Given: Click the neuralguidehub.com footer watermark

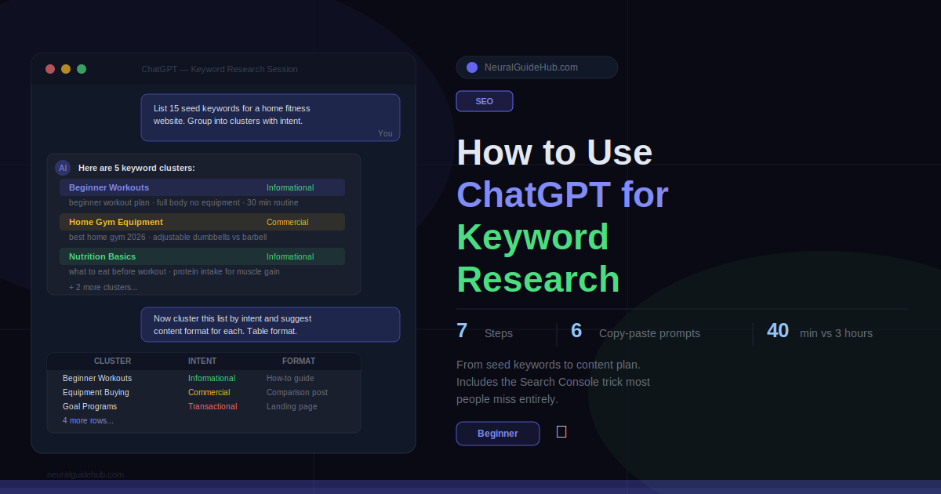Looking at the screenshot, I should click(85, 474).
